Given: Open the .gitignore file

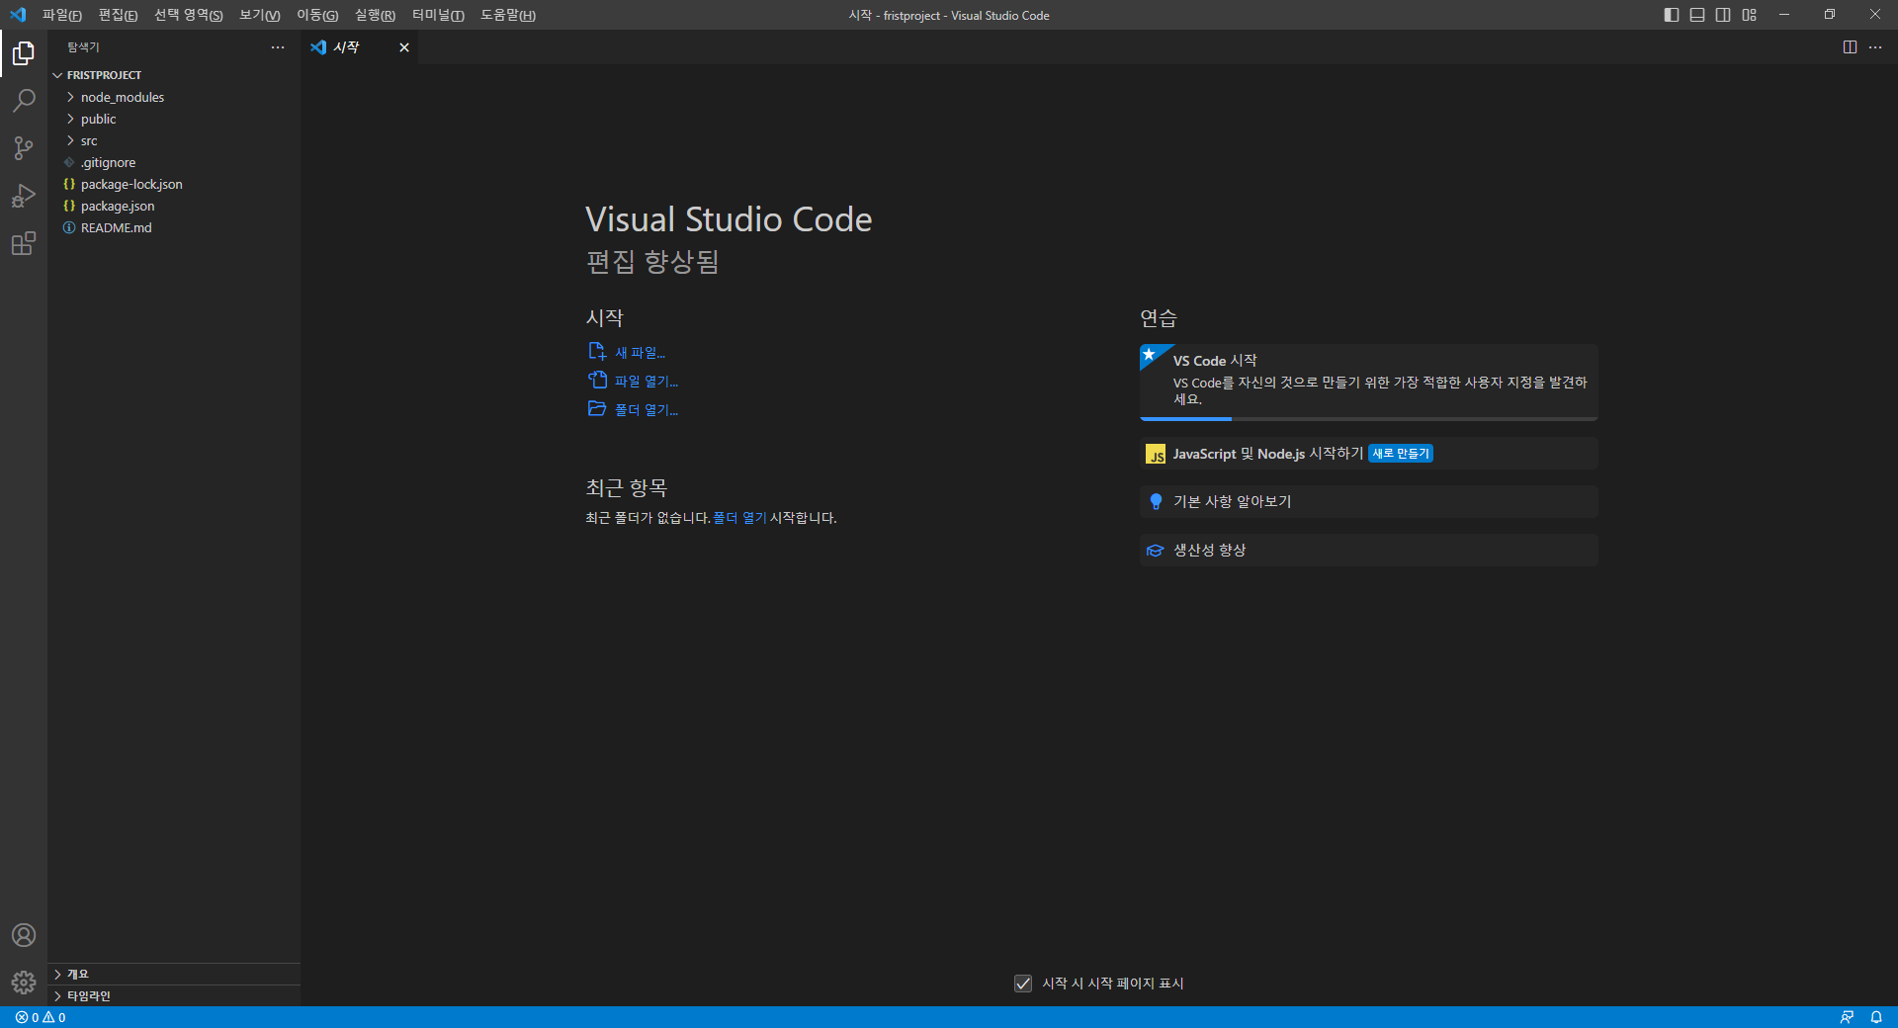Looking at the screenshot, I should (x=174, y=162).
